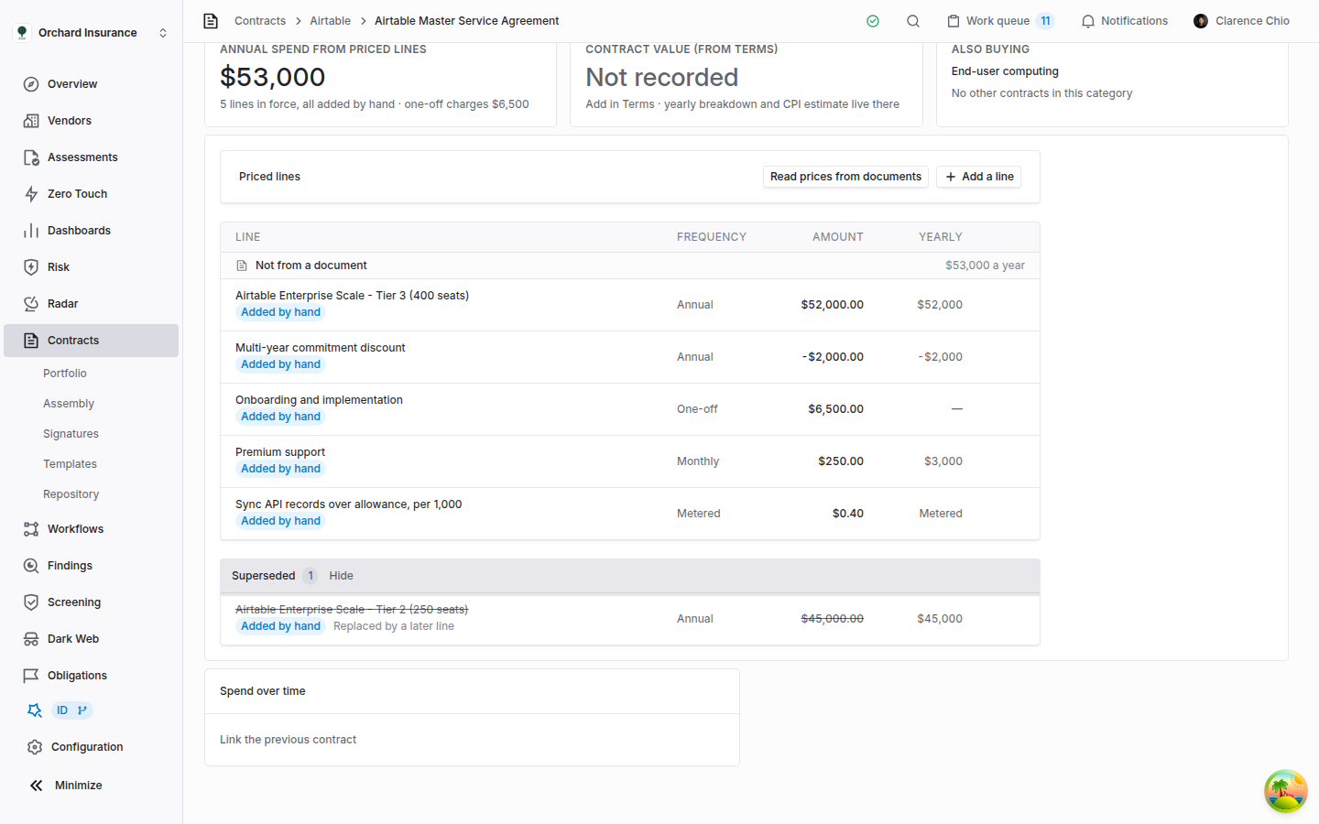Click the palm tree floating icon

click(x=1286, y=791)
